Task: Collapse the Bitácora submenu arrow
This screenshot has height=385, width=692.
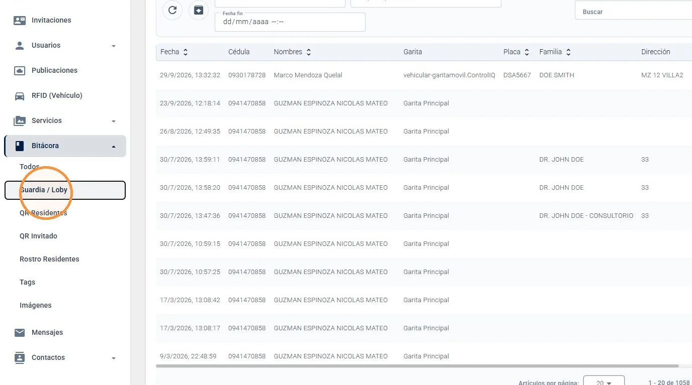Action: click(114, 146)
